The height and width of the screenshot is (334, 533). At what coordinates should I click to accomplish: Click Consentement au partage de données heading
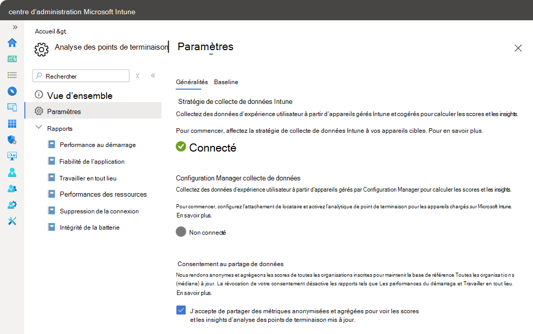tap(230, 264)
